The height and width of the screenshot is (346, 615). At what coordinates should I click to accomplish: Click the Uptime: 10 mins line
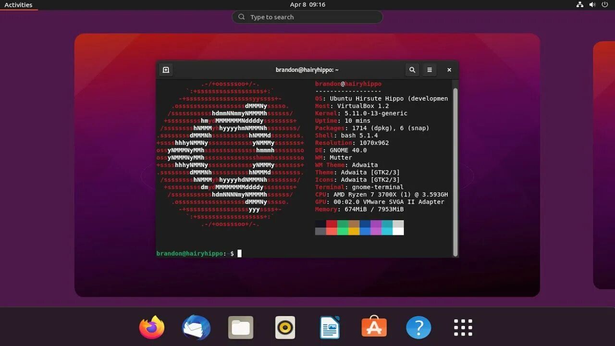(x=343, y=121)
